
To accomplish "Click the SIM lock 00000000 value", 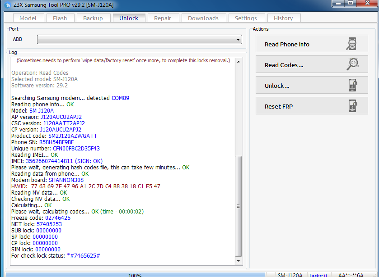I will (x=48, y=250).
